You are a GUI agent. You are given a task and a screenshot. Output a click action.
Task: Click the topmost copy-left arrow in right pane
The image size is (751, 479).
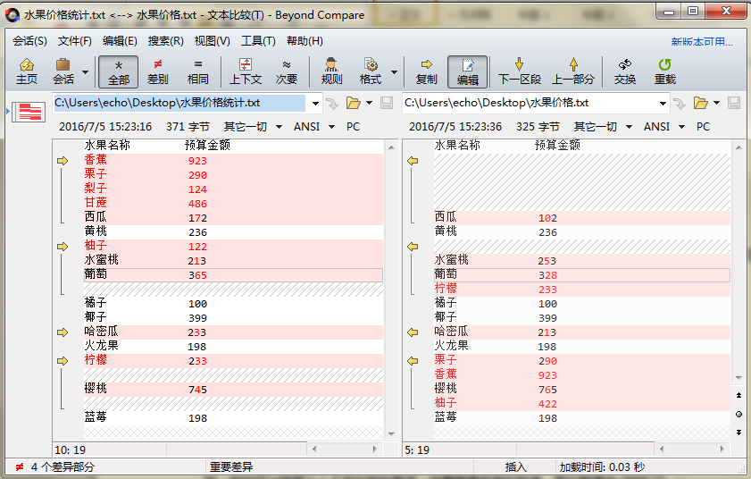(x=413, y=161)
